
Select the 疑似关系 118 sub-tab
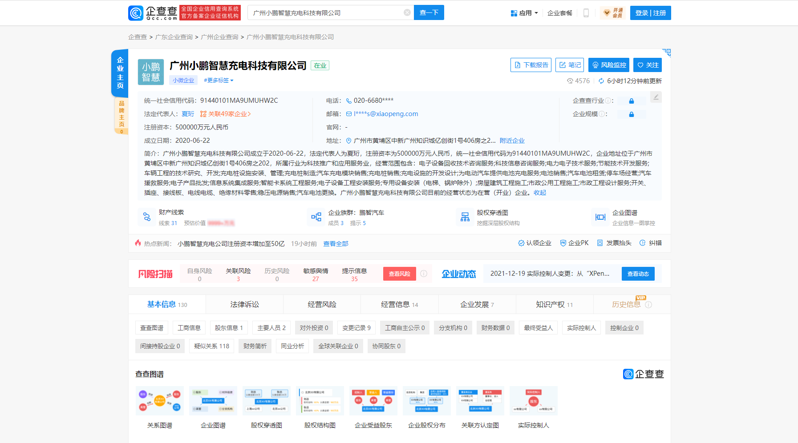tap(212, 346)
